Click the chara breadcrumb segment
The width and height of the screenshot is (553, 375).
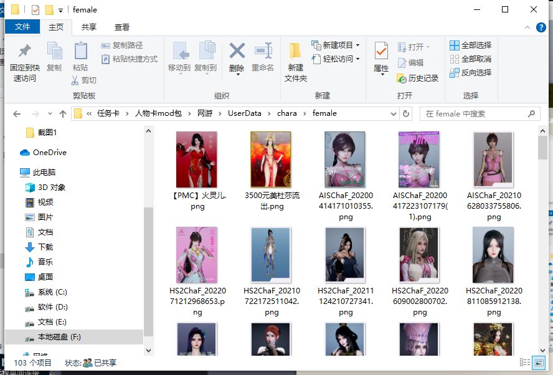tap(286, 113)
